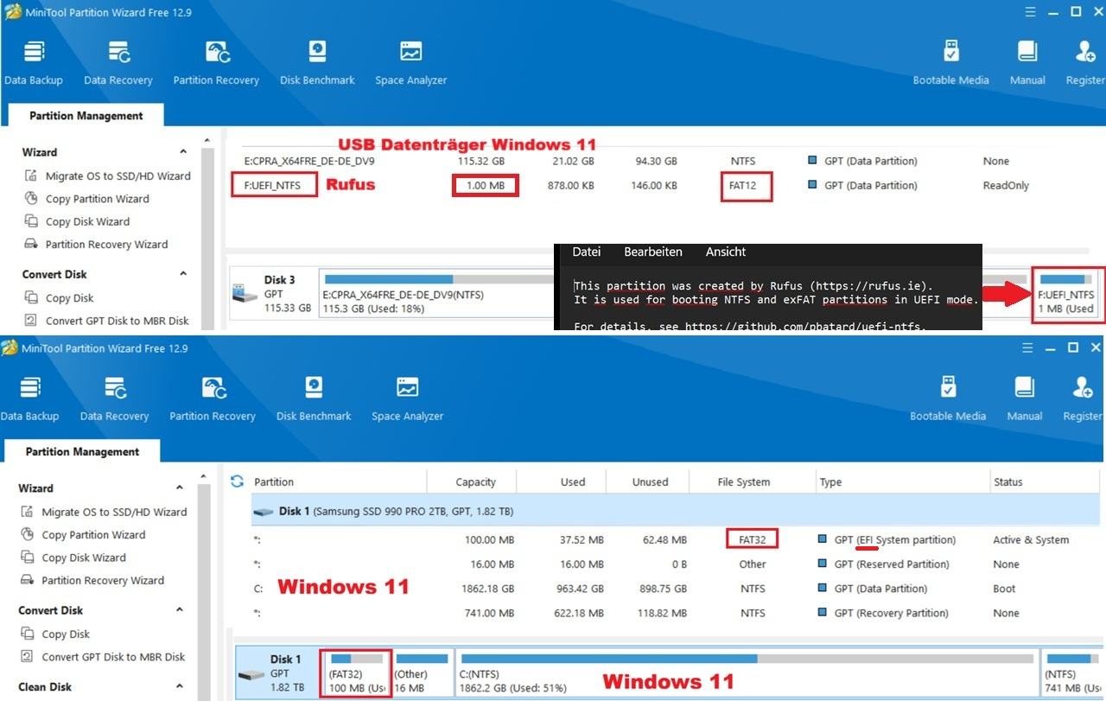This screenshot has width=1106, height=701.
Task: Run Partition Recovery Wizard in the top window
Action: coord(96,245)
